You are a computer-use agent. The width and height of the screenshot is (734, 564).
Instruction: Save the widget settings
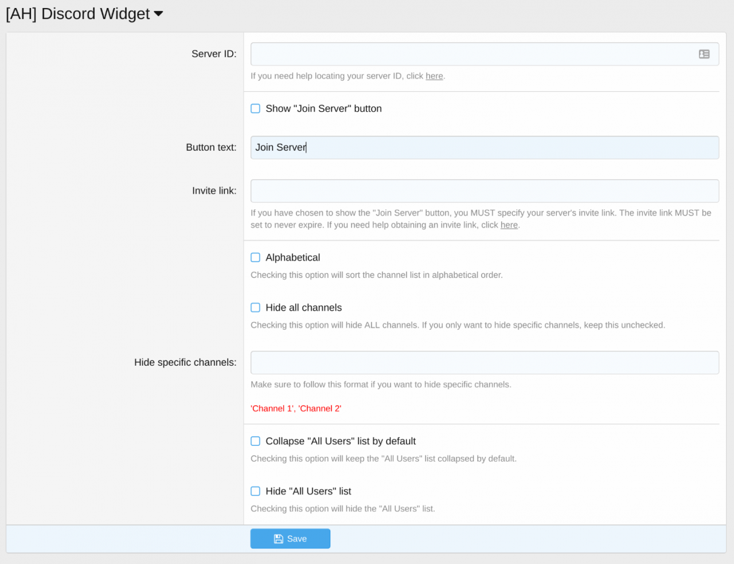tap(290, 539)
